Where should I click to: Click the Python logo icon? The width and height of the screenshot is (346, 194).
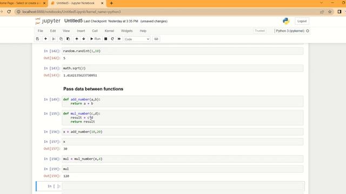coord(286,21)
